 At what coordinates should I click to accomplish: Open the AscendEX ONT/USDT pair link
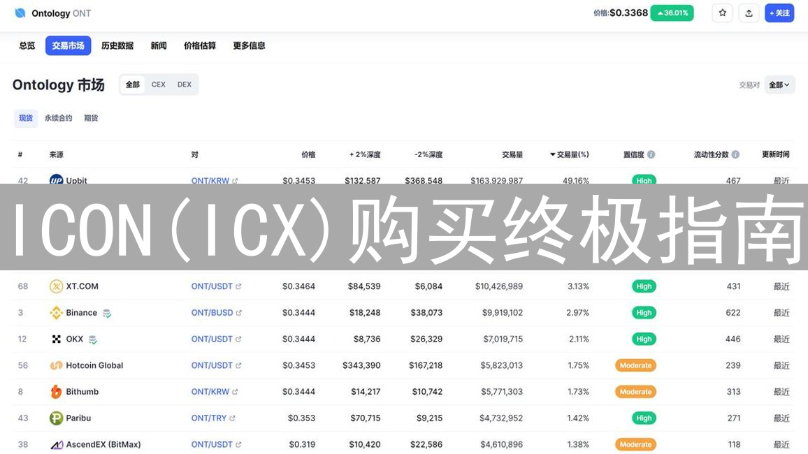pos(212,444)
